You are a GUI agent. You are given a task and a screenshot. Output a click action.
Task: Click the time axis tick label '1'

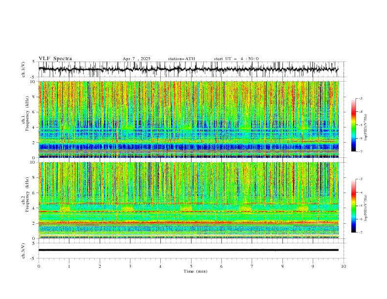click(x=69, y=266)
